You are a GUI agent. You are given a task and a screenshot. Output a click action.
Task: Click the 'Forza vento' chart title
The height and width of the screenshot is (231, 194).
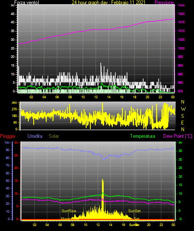point(27,2)
